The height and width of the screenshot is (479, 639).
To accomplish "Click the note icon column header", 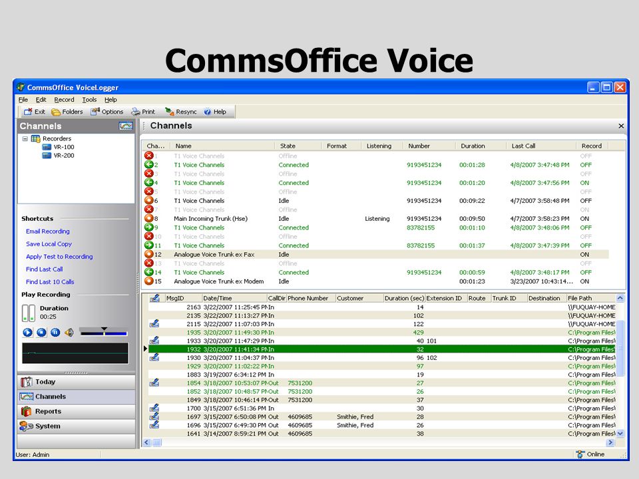I will coord(154,298).
